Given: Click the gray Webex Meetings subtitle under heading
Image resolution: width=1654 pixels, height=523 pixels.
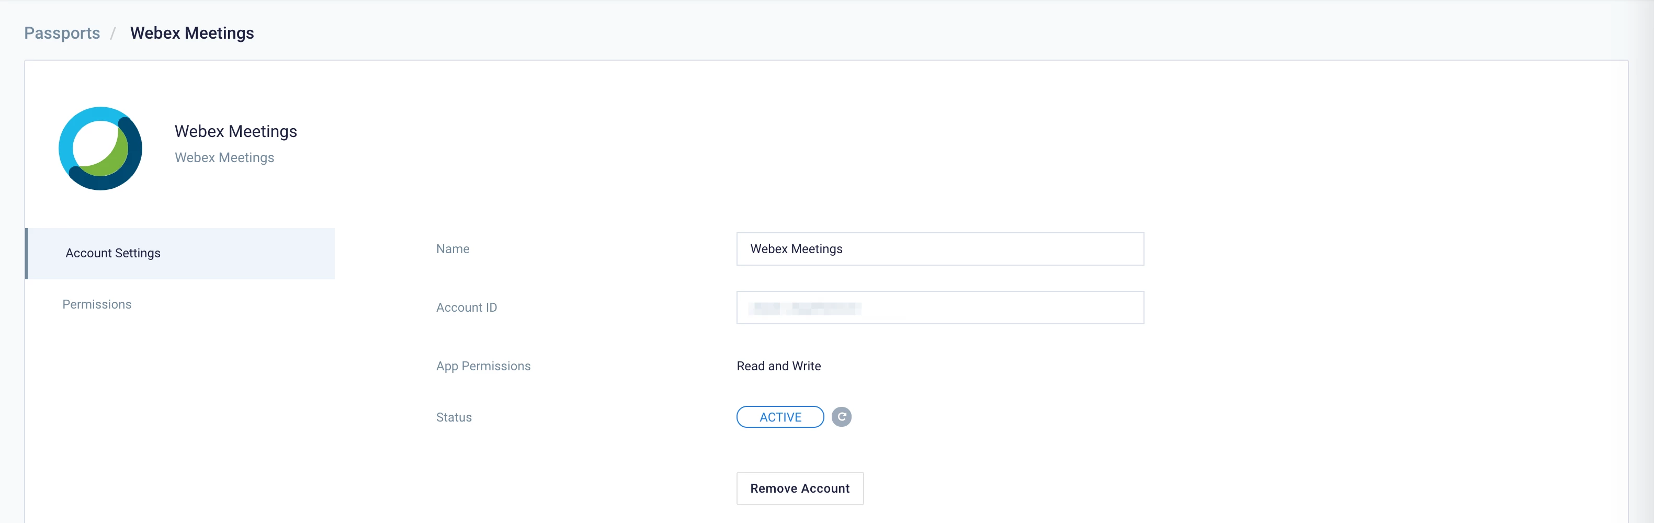Looking at the screenshot, I should coord(224,158).
